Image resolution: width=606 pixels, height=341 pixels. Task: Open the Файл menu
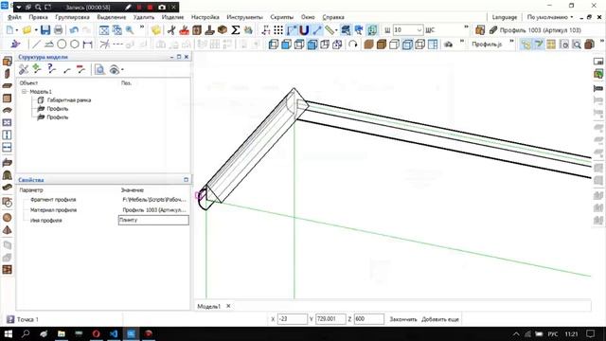(15, 17)
